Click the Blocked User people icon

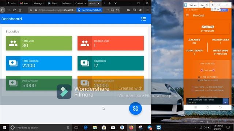coord(85,43)
